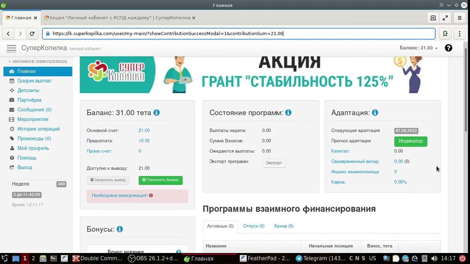Click the new tab icon in tab bar
The width and height of the screenshot is (470, 264).
[433, 18]
